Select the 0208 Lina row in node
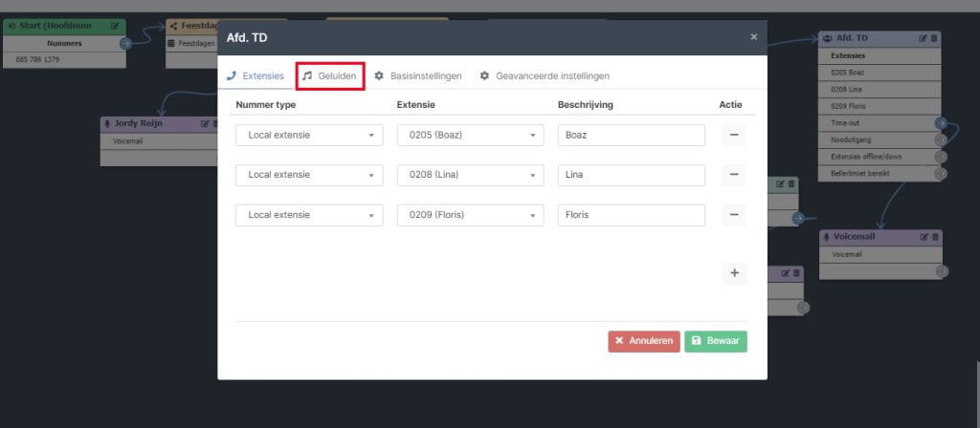The image size is (980, 428). point(880,89)
